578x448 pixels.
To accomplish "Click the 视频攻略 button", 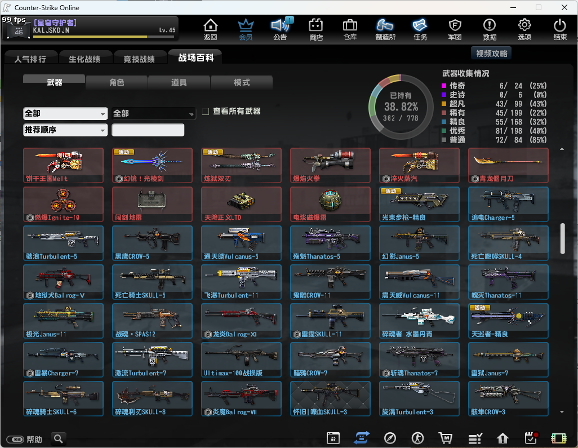I will [x=491, y=54].
